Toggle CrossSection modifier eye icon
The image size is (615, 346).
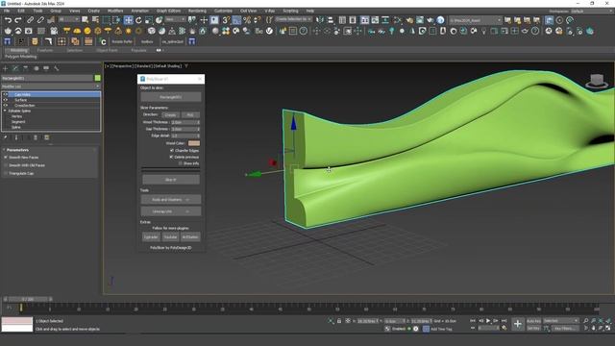point(6,106)
